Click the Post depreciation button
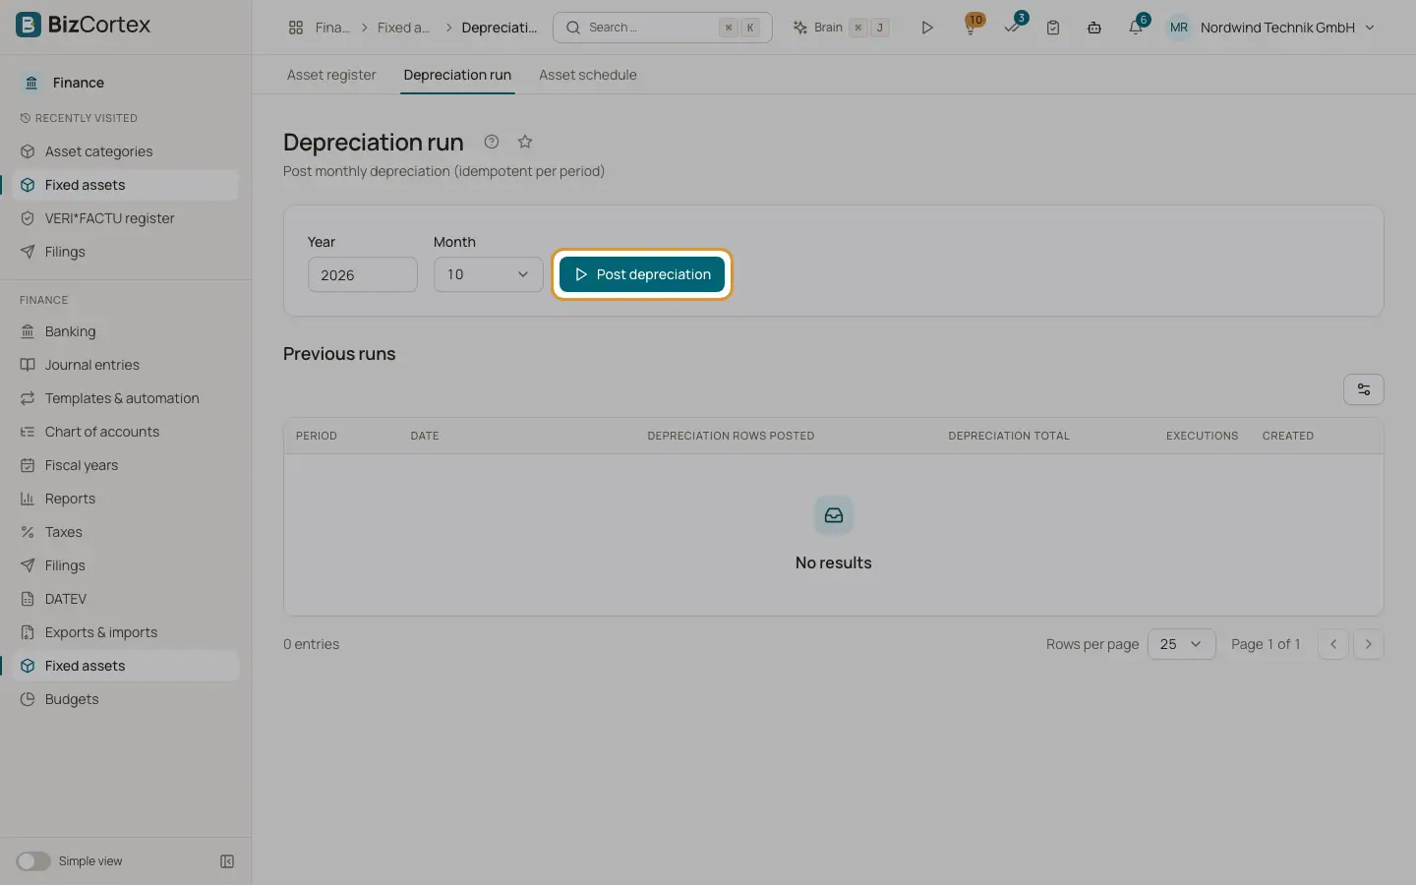 coord(642,274)
